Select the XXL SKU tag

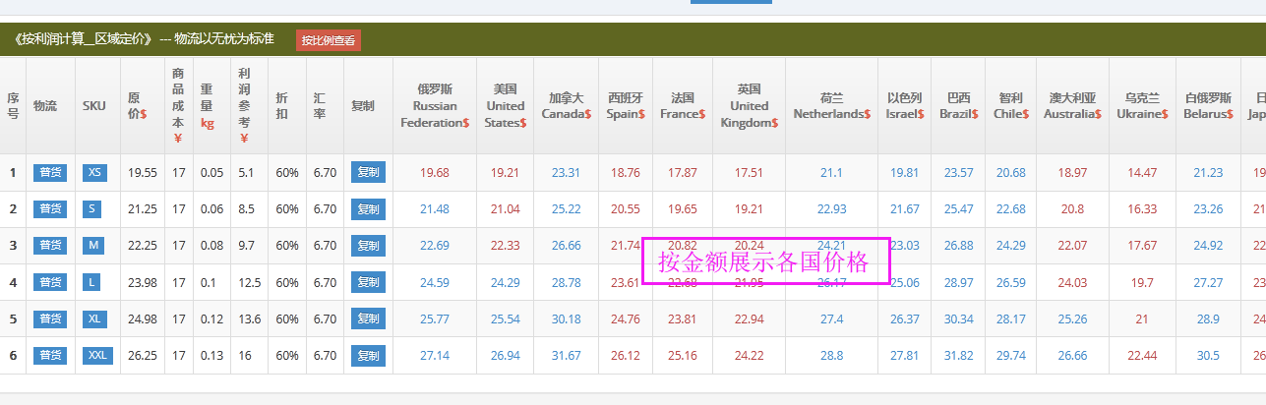tap(96, 355)
